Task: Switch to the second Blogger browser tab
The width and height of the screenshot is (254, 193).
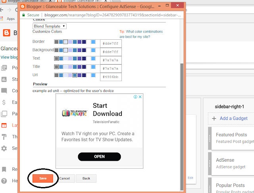Action: (83, 1)
